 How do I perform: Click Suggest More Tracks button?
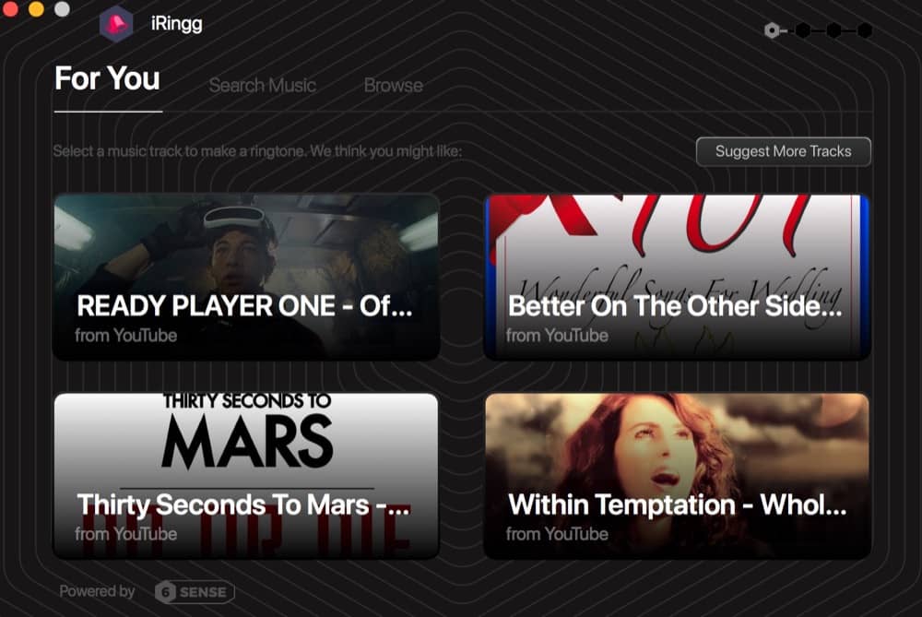click(x=783, y=152)
